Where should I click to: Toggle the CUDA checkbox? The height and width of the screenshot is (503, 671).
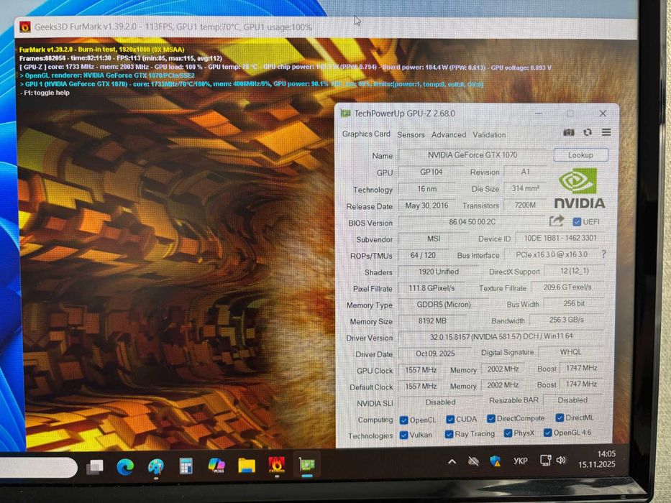coord(449,419)
